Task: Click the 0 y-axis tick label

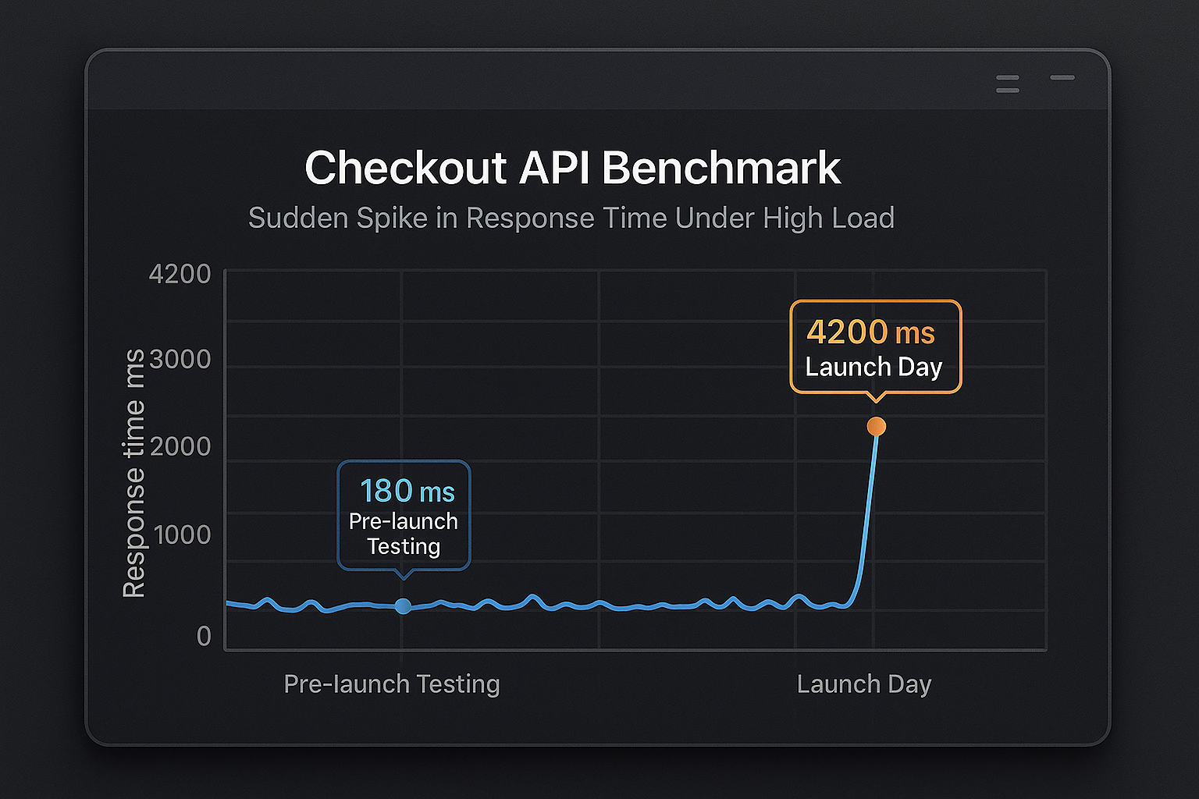Action: 204,637
